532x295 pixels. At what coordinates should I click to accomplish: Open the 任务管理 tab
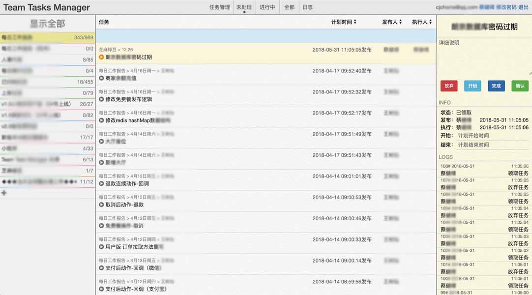click(x=219, y=7)
